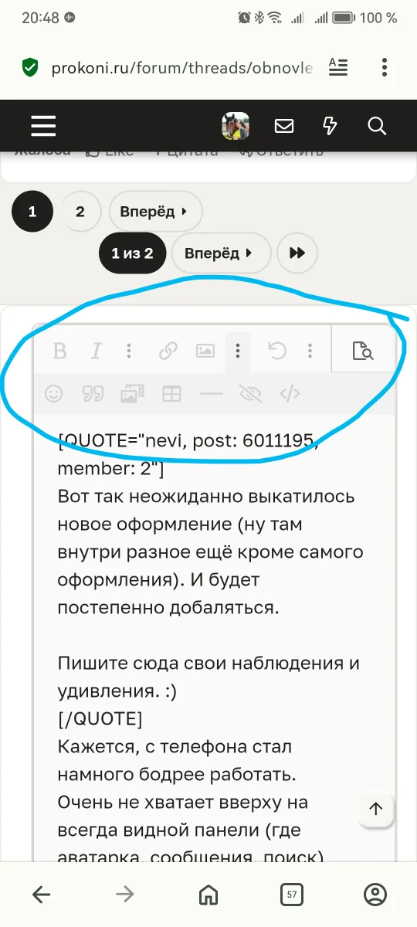This screenshot has width=417, height=927.
Task: Click Вперёд next to '1 из 2'
Action: tap(221, 253)
